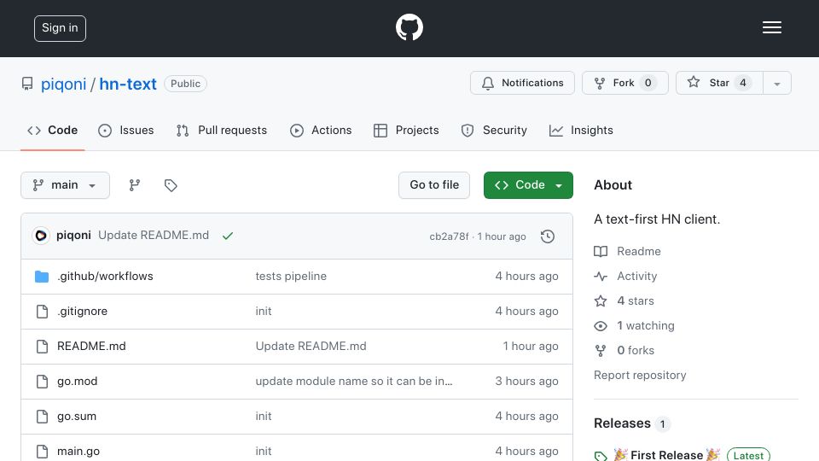Viewport: 819px width, 461px height.
Task: View the Security tab
Action: point(494,130)
